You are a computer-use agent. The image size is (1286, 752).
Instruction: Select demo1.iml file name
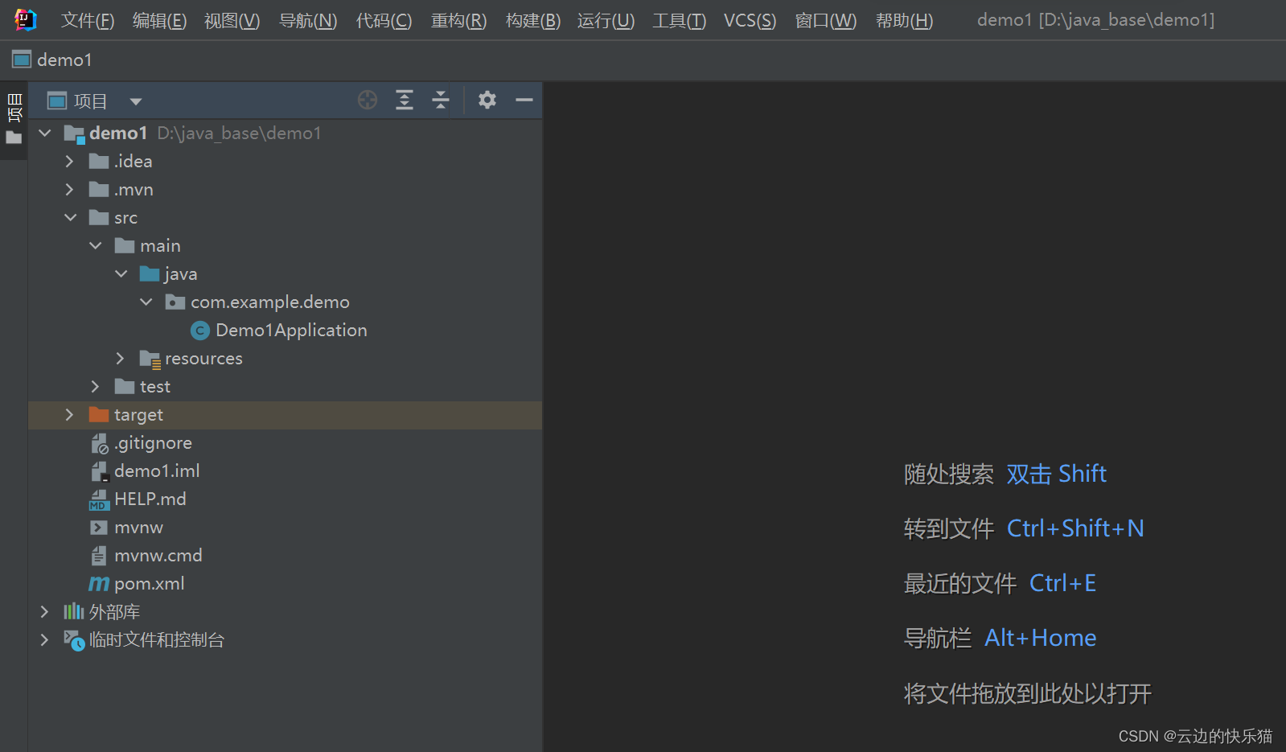[157, 471]
